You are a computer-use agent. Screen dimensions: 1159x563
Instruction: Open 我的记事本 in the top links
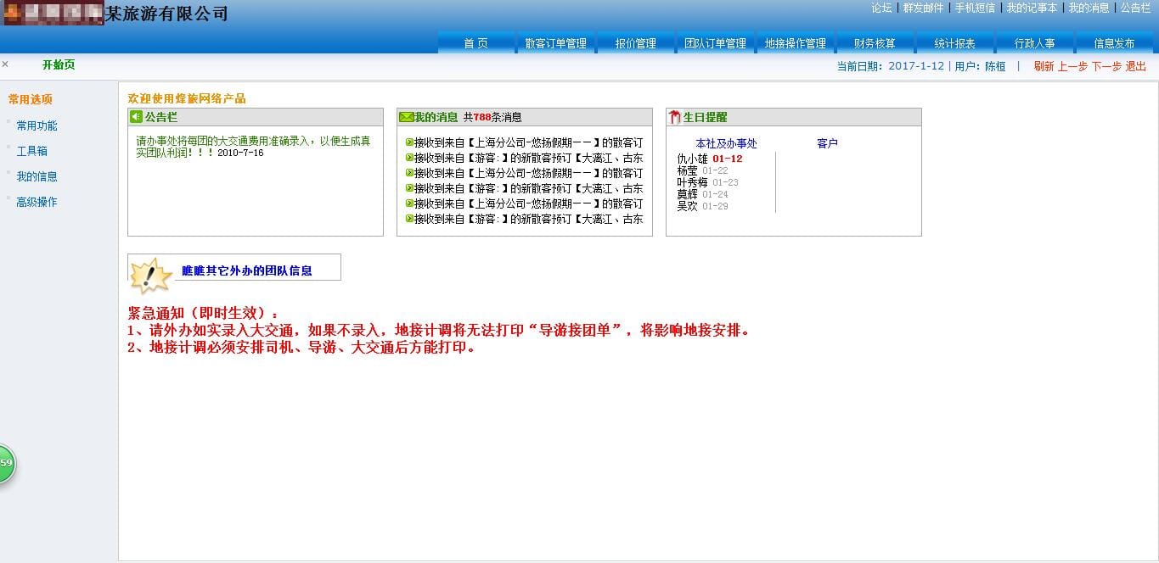[1032, 8]
